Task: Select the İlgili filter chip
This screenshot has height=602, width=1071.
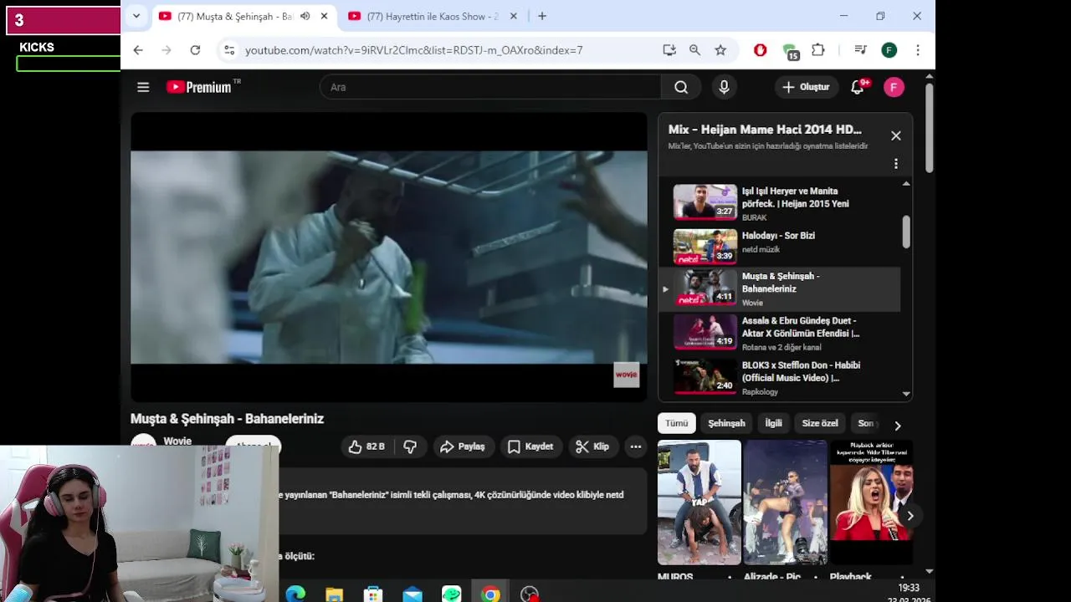Action: pos(773,423)
